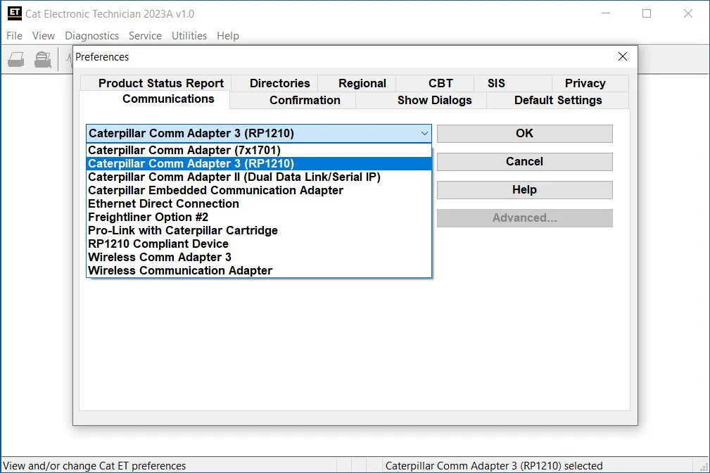This screenshot has height=473, width=710.
Task: Choose Ethernet Direct Connection option
Action: [258, 204]
